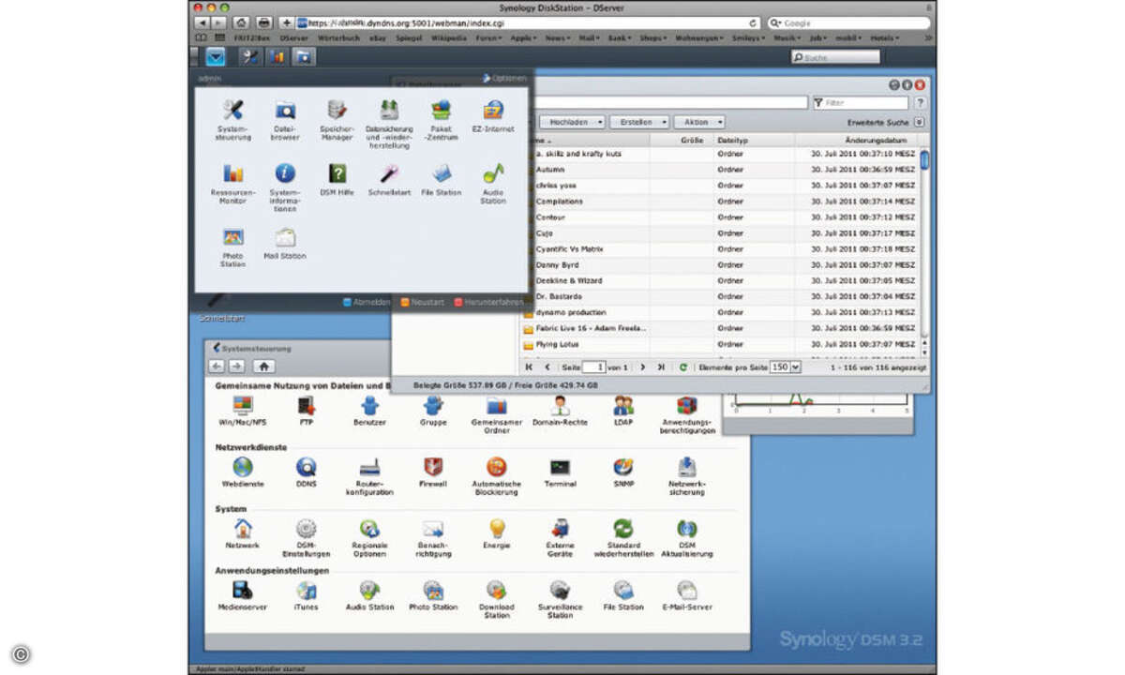Open the Terminal icon
Screen dimensions: 1125x675
pos(560,472)
